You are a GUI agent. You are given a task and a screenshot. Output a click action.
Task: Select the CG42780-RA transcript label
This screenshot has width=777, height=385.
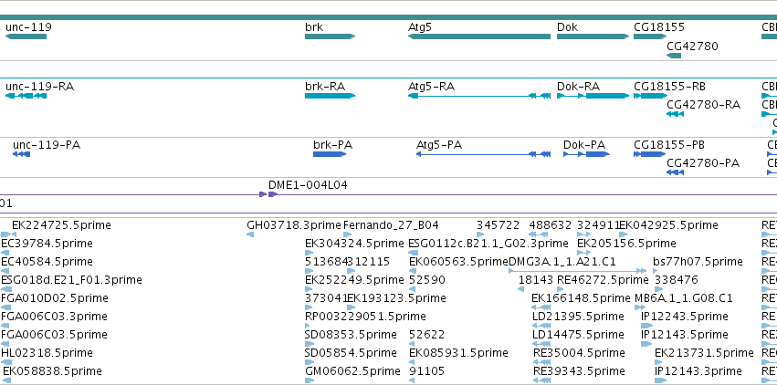(x=704, y=105)
